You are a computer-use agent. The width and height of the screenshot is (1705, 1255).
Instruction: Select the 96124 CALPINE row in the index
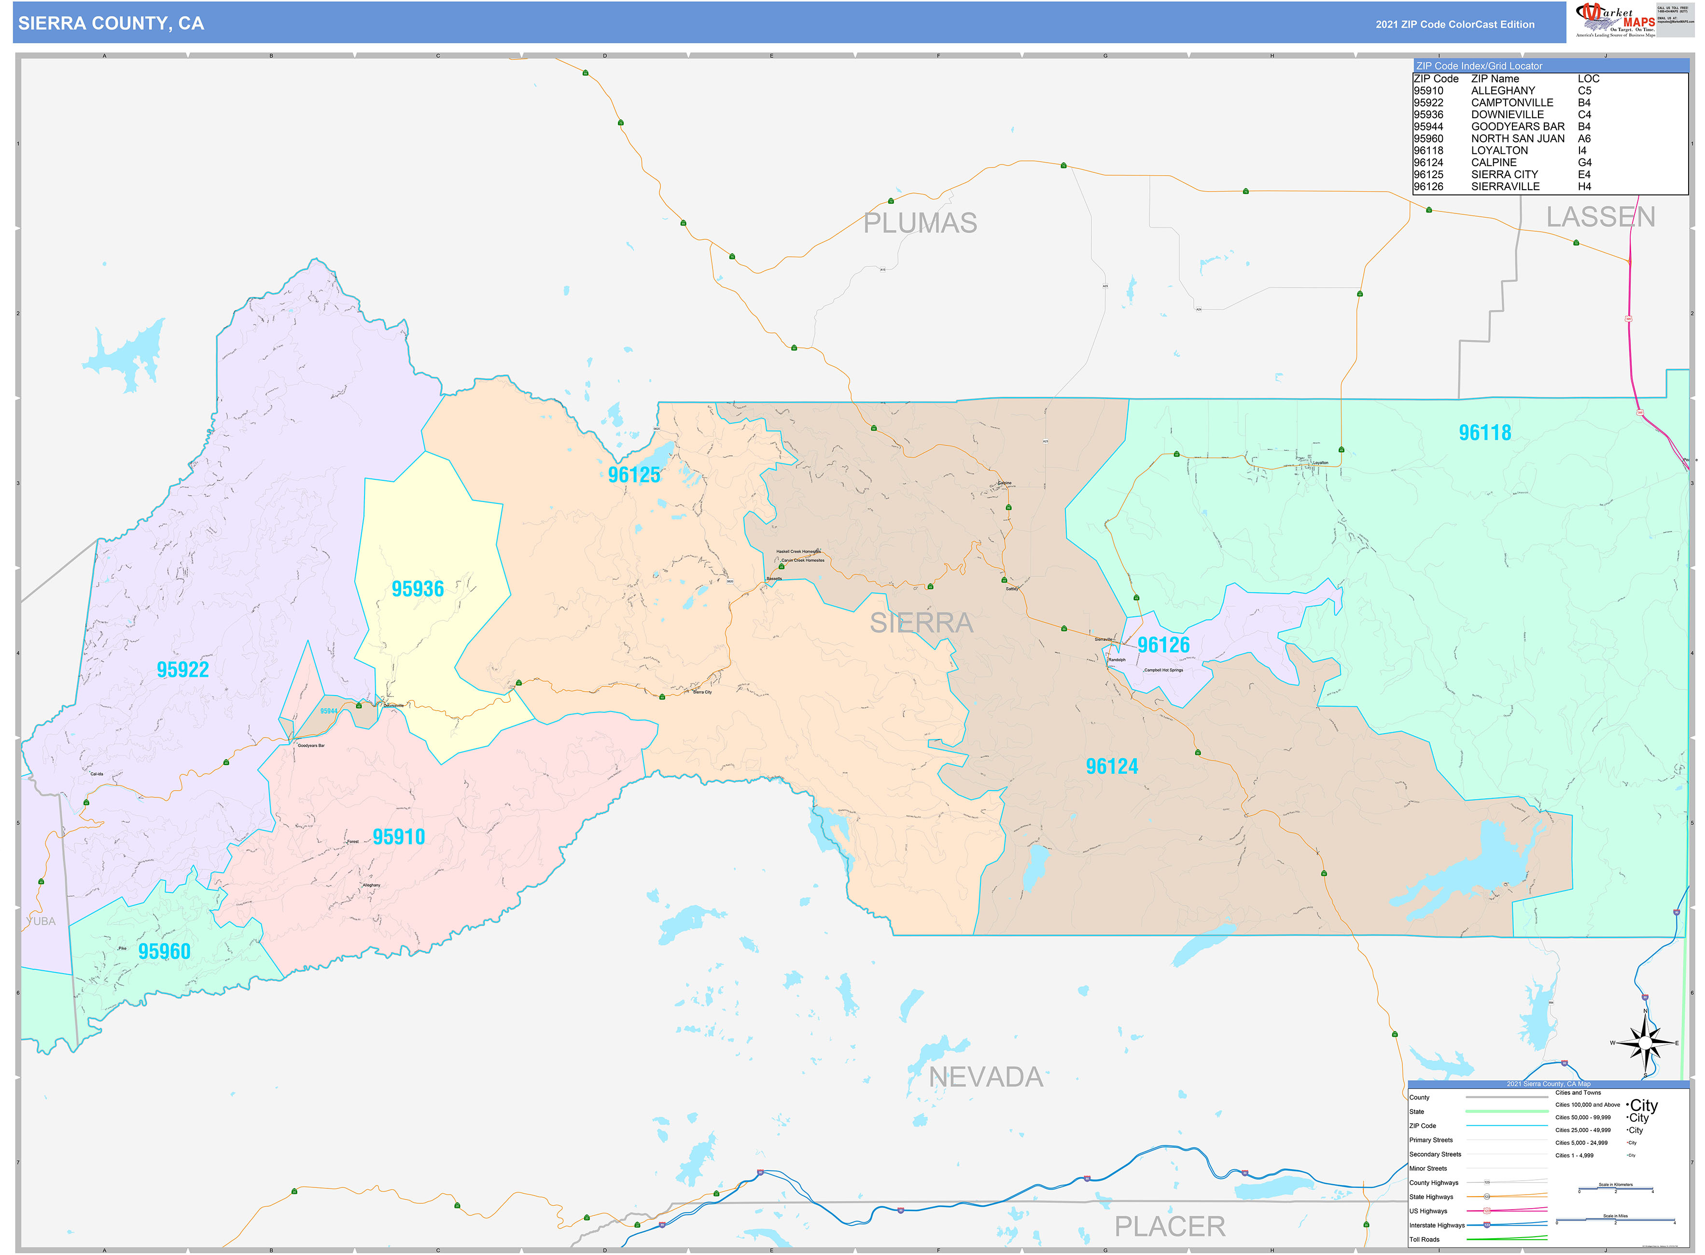pos(1550,163)
